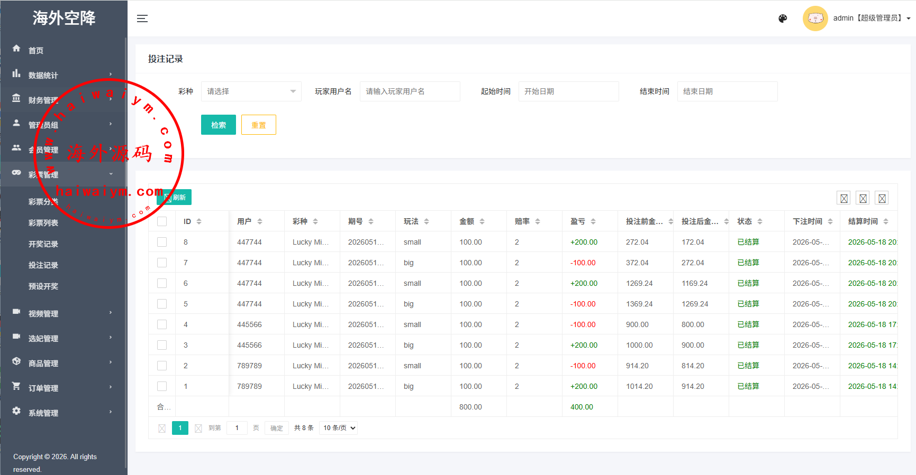This screenshot has height=475, width=916.
Task: Open the 彩种 请选择 dropdown
Action: coord(251,91)
